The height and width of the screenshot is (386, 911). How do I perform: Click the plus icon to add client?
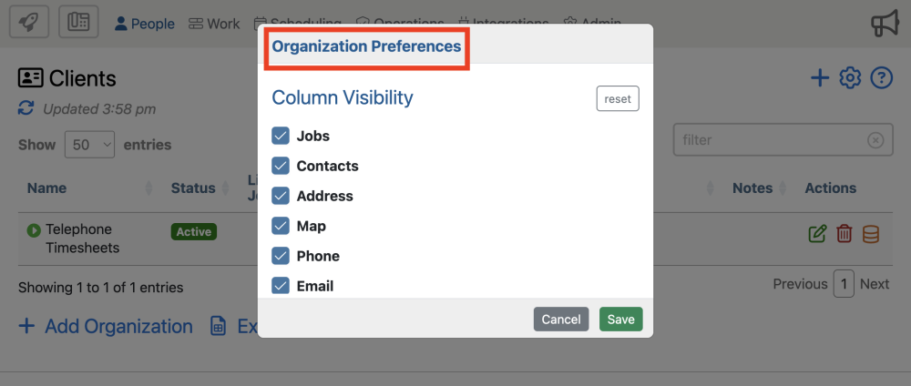point(820,78)
